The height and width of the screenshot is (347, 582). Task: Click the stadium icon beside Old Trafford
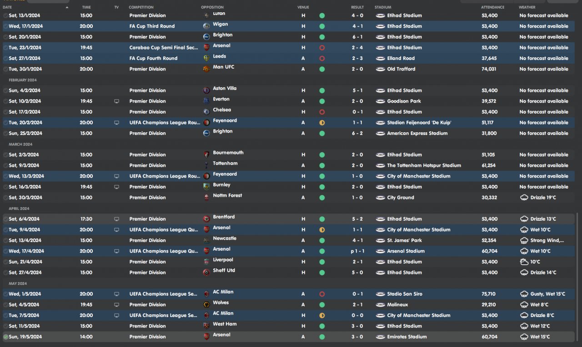pyautogui.click(x=380, y=69)
